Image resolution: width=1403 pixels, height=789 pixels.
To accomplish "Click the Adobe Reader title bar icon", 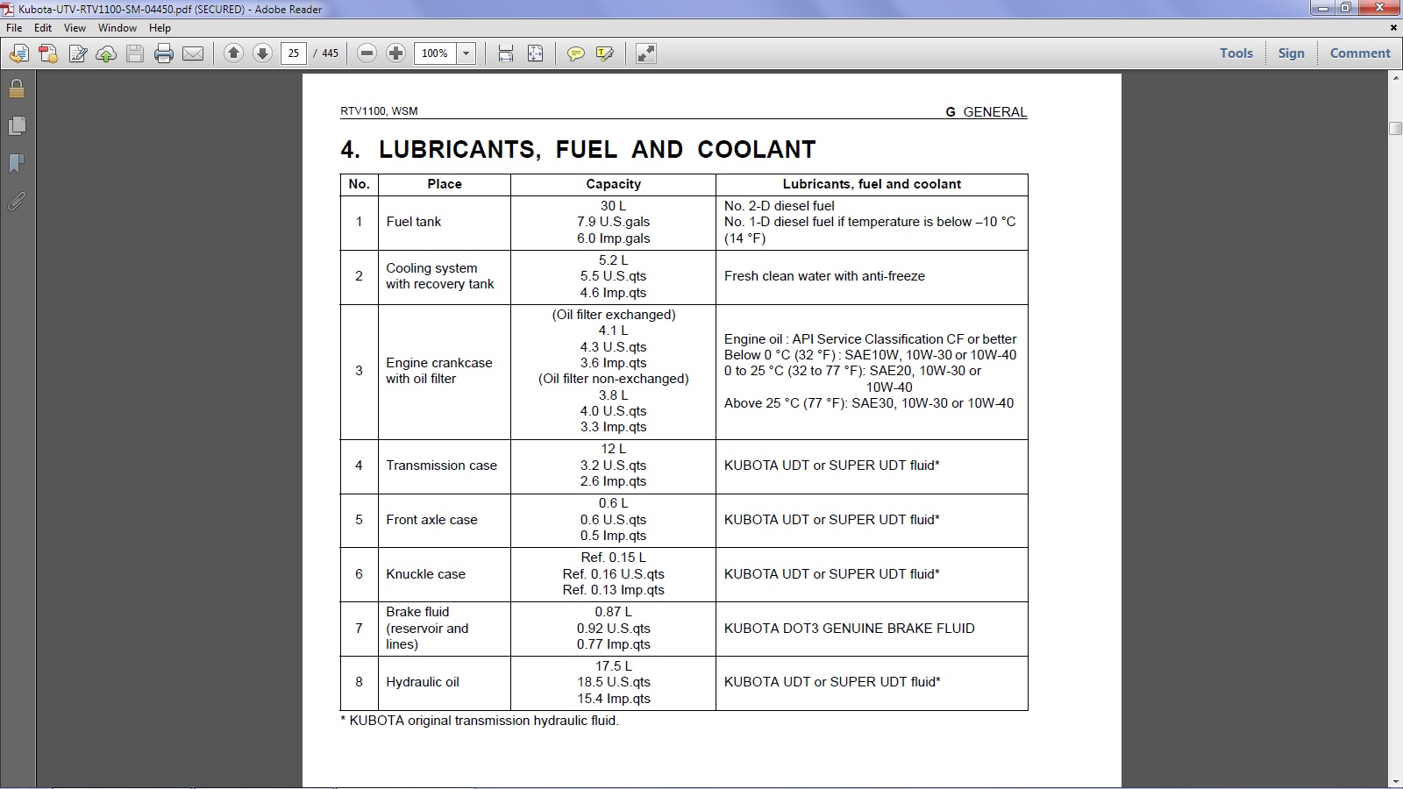I will [x=8, y=9].
